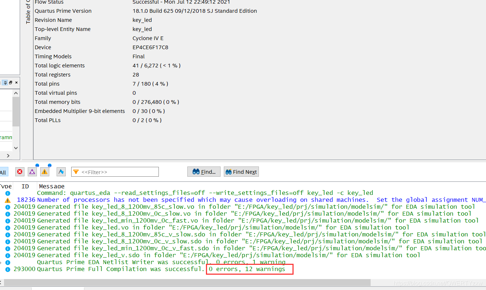The width and height of the screenshot is (486, 290).
Task: Pin the left side panel
Action: [5, 83]
